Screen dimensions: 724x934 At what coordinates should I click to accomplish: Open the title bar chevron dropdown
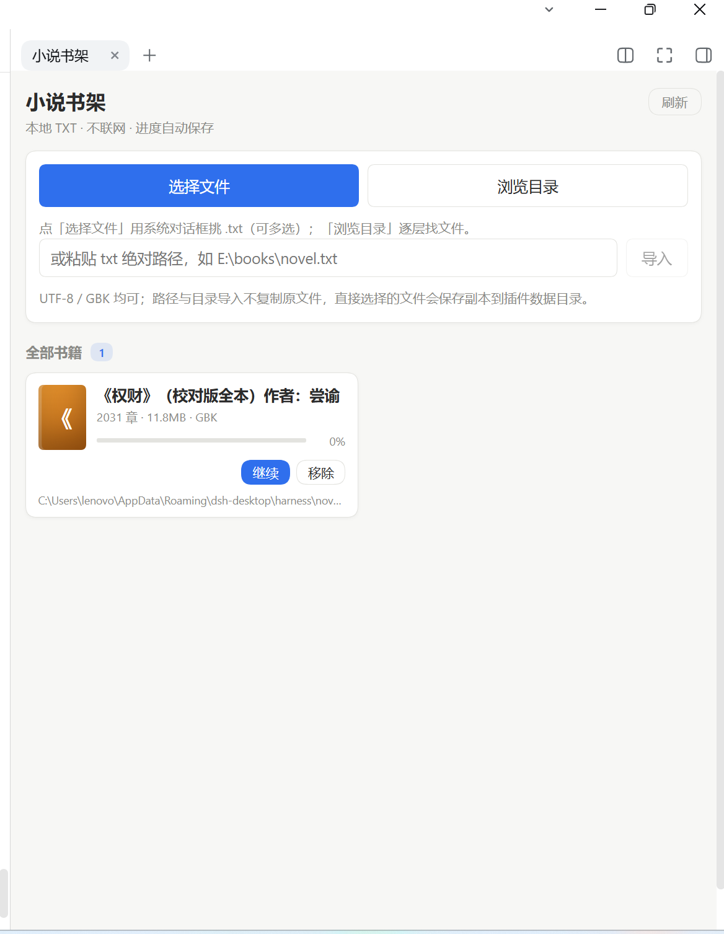coord(549,9)
